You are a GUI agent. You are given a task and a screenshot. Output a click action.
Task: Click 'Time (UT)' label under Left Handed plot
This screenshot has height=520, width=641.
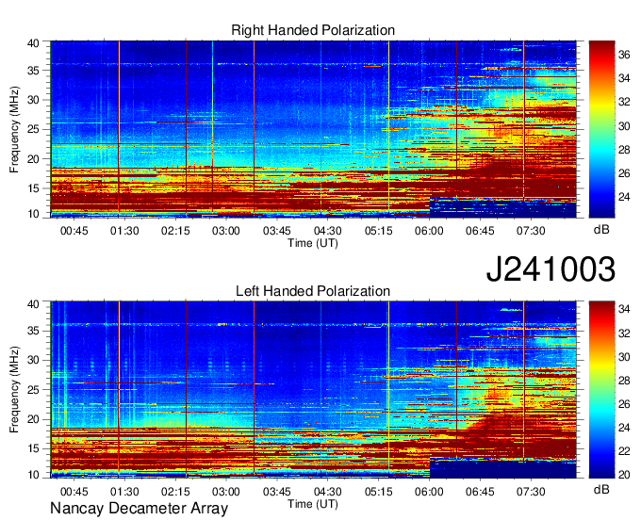[x=313, y=504]
